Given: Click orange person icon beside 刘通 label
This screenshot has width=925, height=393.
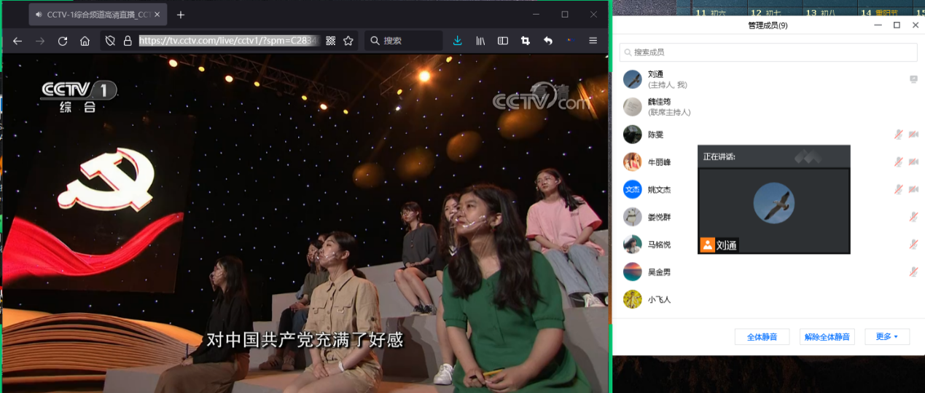Looking at the screenshot, I should 707,245.
